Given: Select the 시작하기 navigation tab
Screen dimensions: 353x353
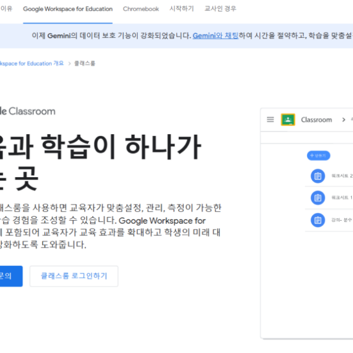Looking at the screenshot, I should click(x=182, y=9).
